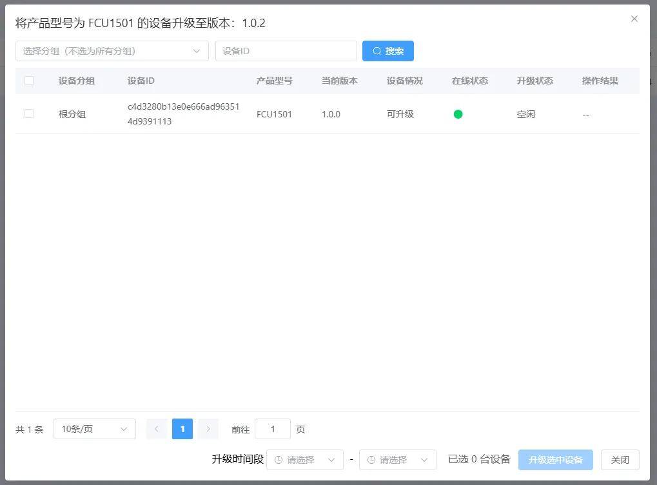
Task: Select page number 1 in pagination
Action: coord(182,429)
